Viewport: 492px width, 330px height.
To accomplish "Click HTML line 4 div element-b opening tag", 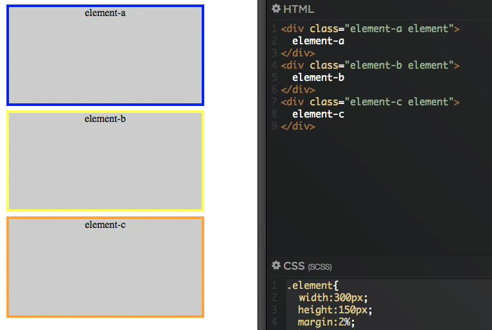I will 370,65.
